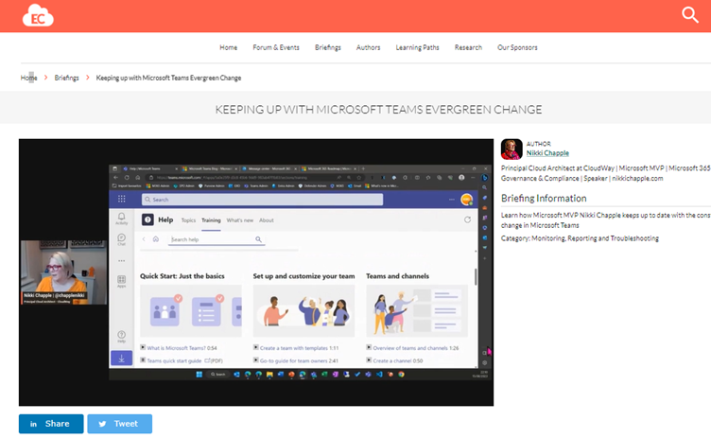Click the Briefing Information heading
Screen dimensions: 711x438
544,199
